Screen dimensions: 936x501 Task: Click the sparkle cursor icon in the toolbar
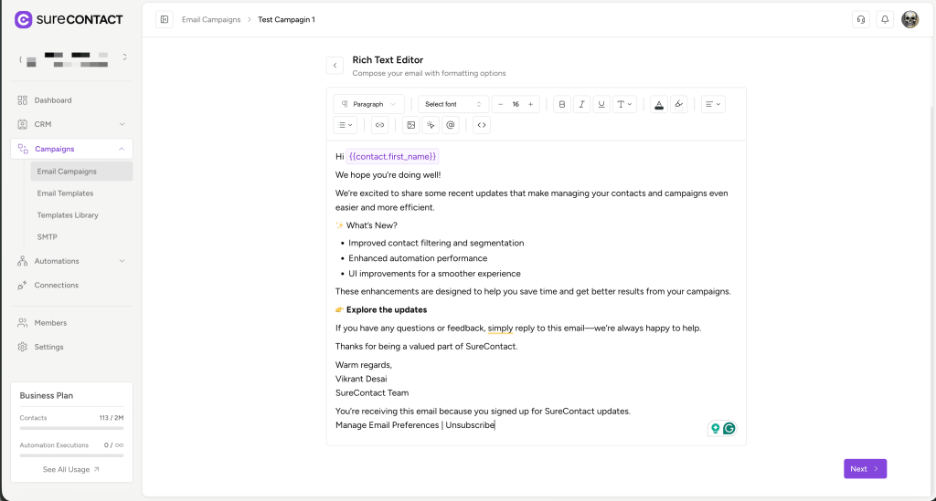click(x=431, y=125)
